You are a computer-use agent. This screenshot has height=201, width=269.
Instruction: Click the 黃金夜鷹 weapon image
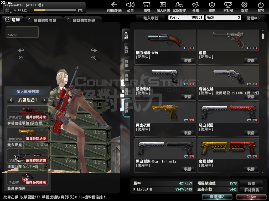coord(165,113)
